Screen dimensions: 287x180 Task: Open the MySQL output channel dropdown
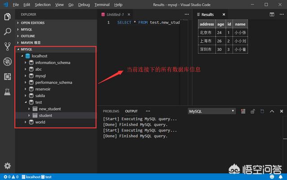click(212, 111)
